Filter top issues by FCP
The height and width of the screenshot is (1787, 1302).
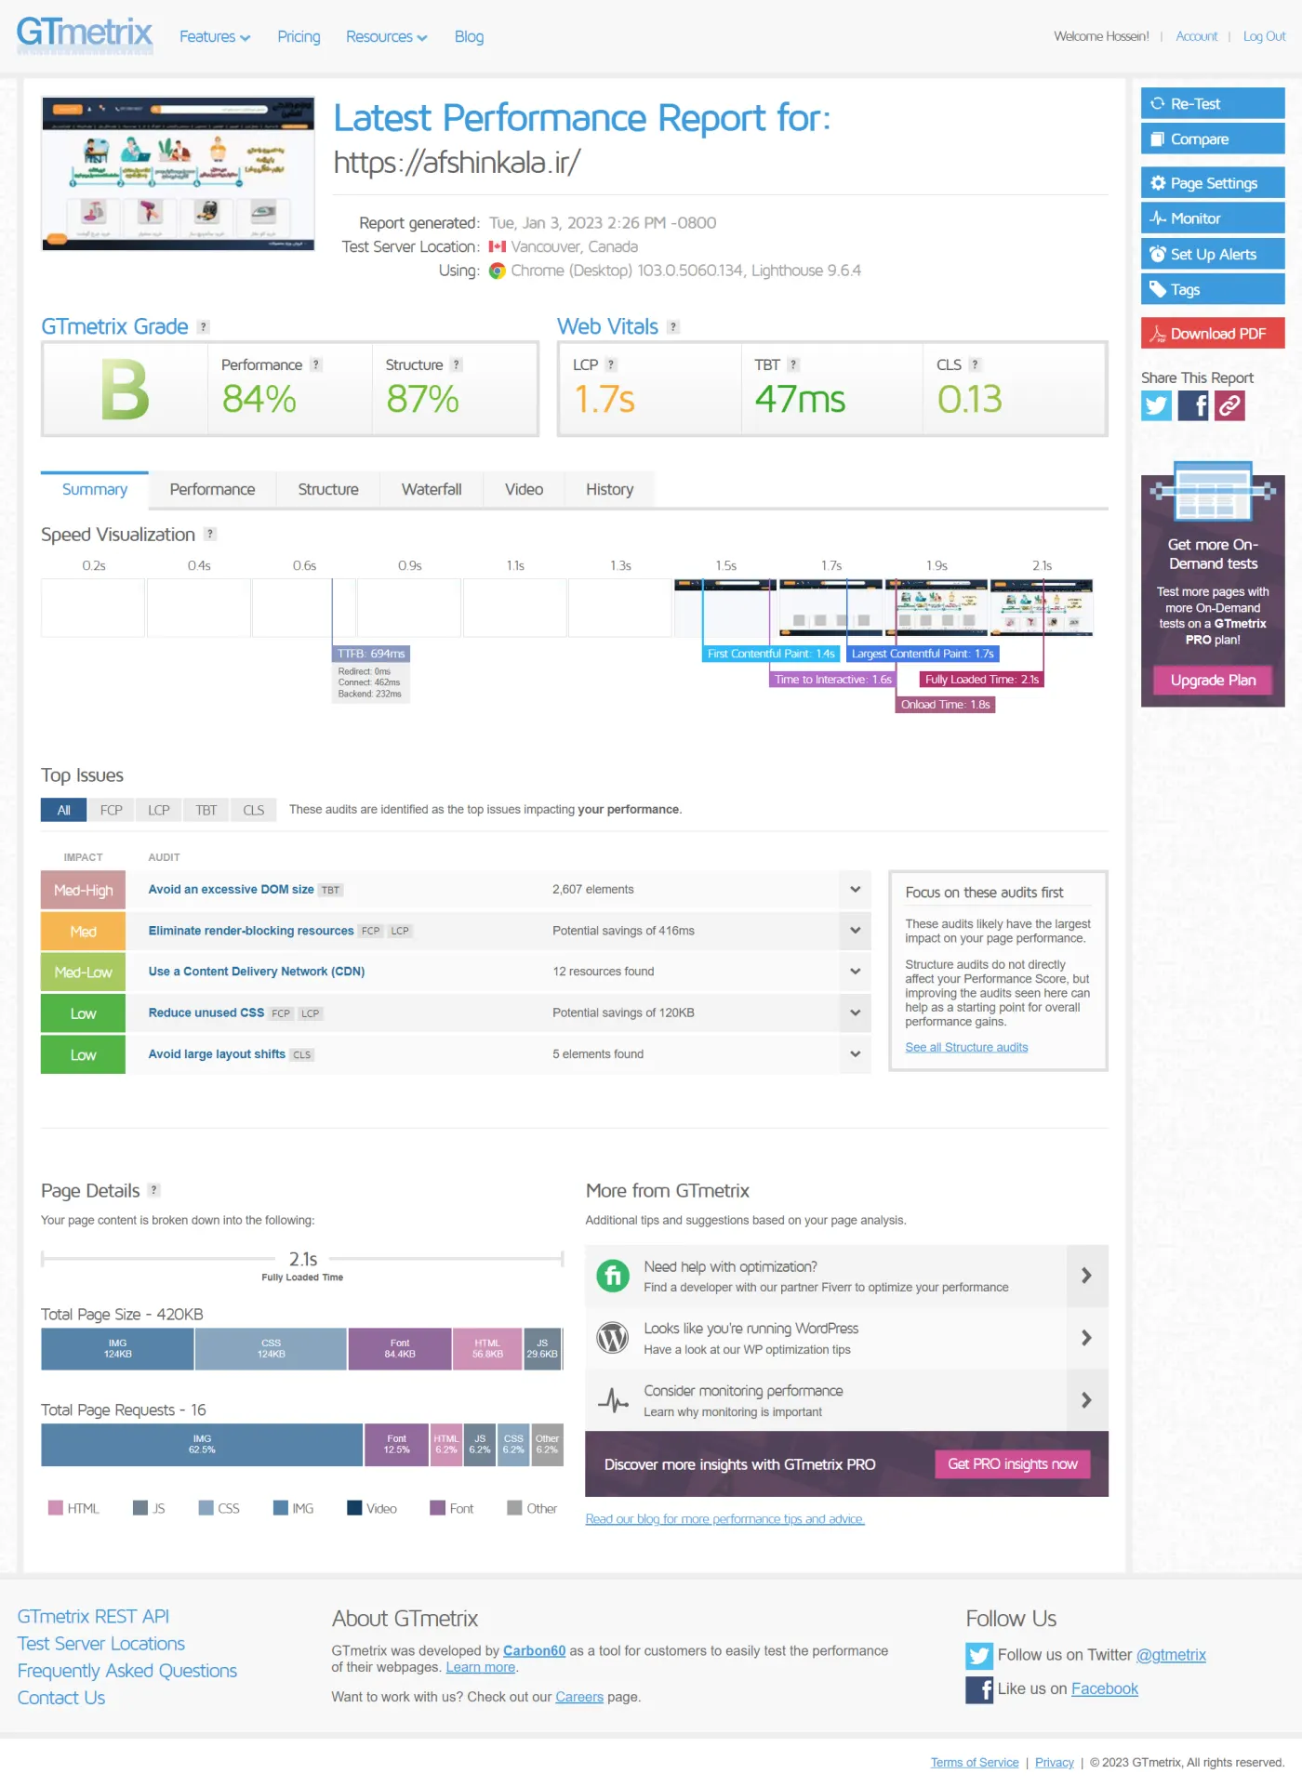[112, 810]
